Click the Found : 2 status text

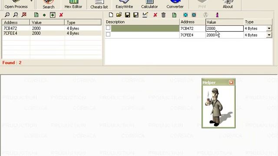pyautogui.click(x=12, y=62)
